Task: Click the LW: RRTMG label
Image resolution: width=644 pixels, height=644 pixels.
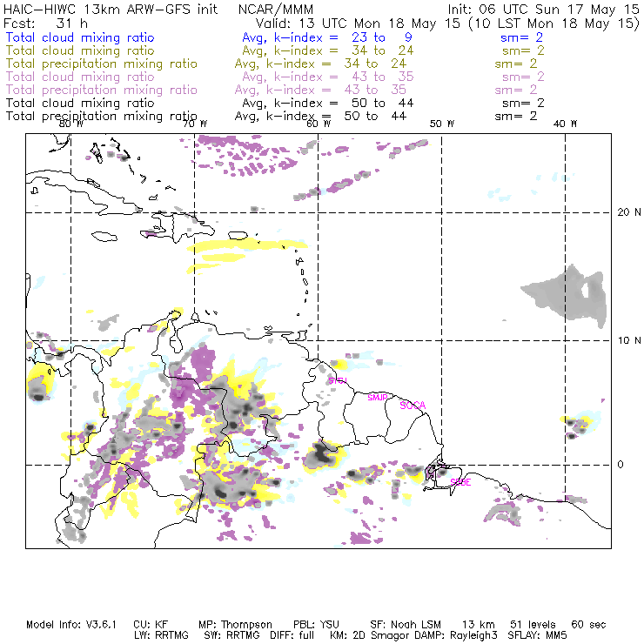Action: pos(161,635)
